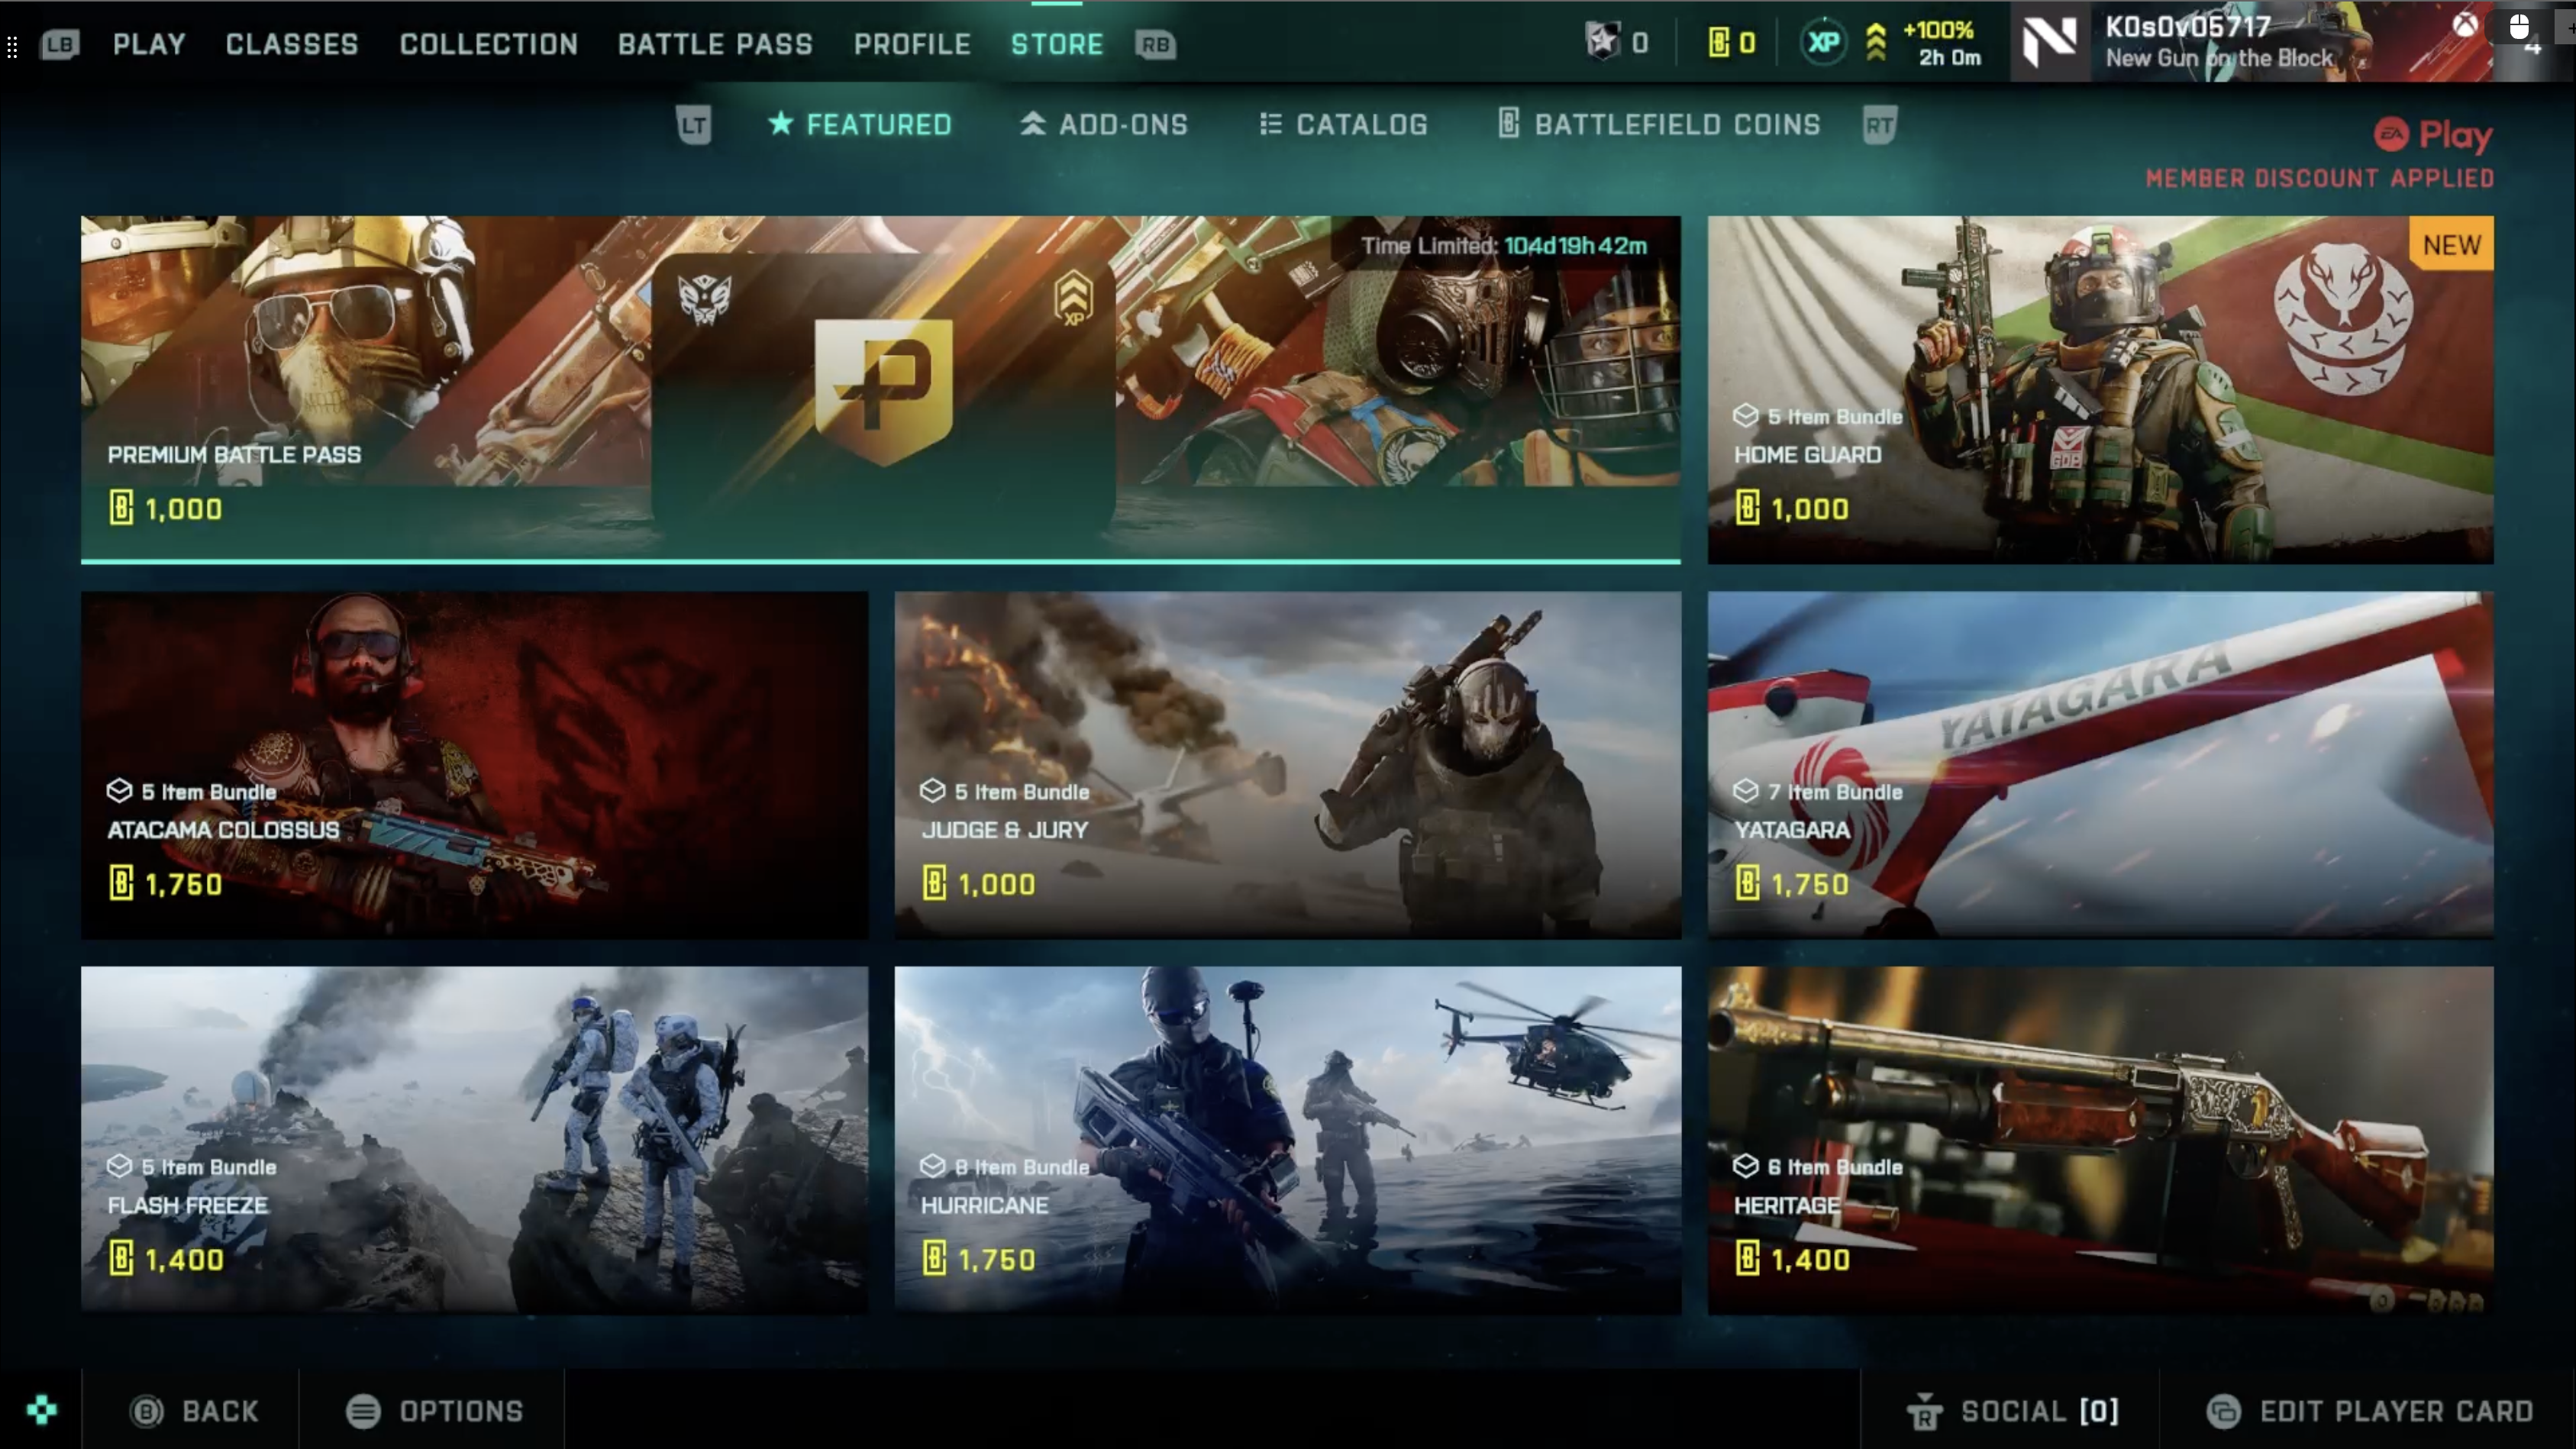
Task: Click the EA Play logo
Action: (2433, 134)
